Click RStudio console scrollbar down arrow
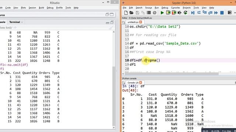This screenshot has height=132, width=236. pyautogui.click(x=114, y=128)
